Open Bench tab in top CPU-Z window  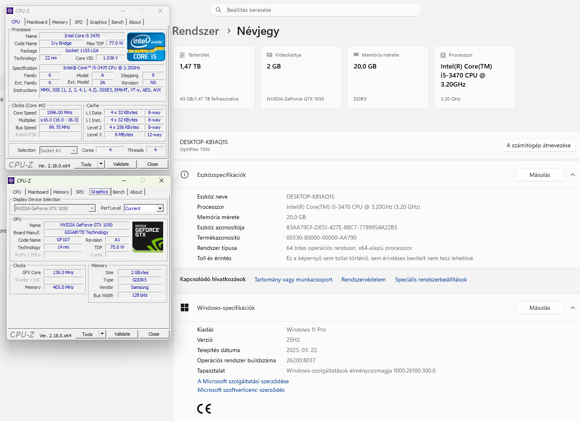click(118, 22)
